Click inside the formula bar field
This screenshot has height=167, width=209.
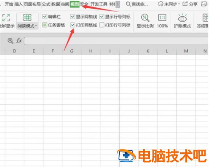116,41
